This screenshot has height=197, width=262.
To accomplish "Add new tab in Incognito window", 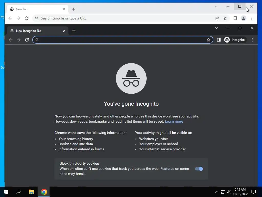I will (74, 31).
